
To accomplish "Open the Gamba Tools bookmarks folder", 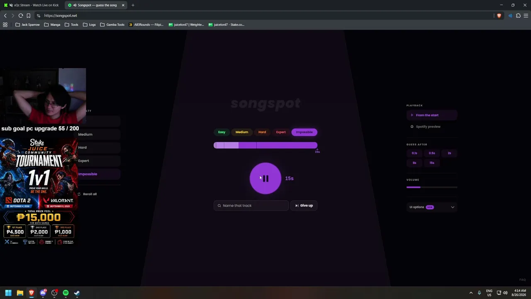I will (112, 25).
